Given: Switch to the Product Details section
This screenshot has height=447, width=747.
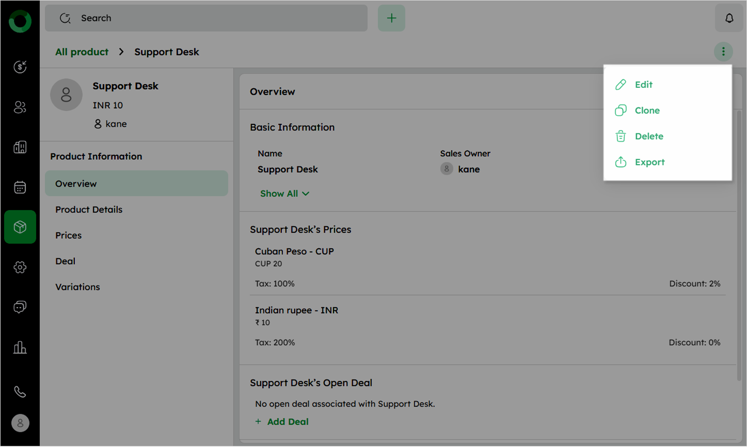Looking at the screenshot, I should coord(89,209).
